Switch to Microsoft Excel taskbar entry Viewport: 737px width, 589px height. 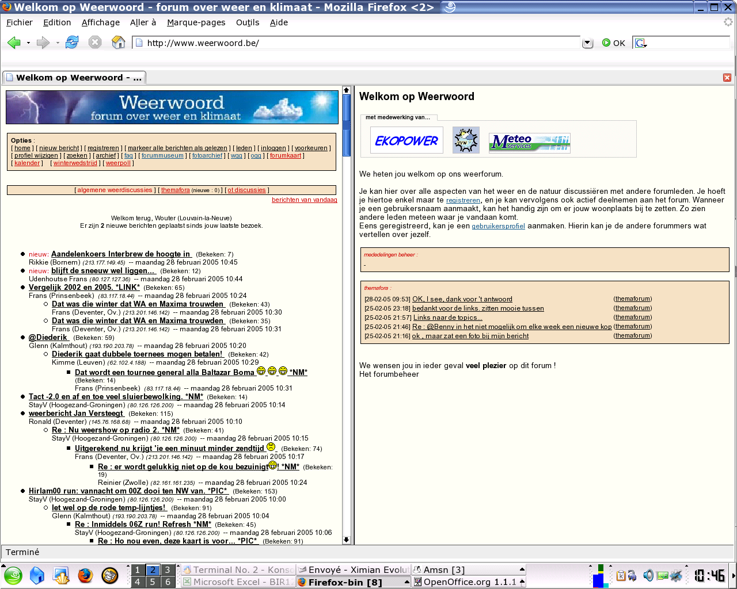click(x=238, y=582)
